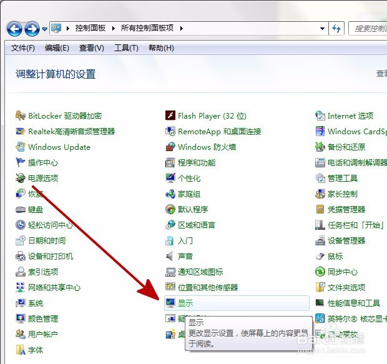Open the 默认程序 icon
The width and height of the screenshot is (387, 364).
[x=170, y=209]
